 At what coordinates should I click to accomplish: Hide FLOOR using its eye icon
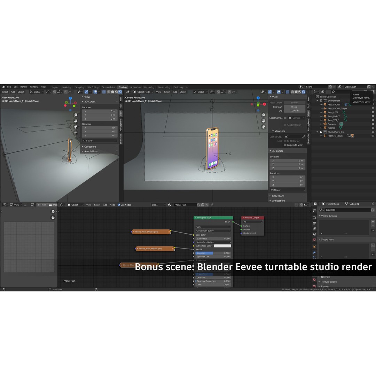(373, 128)
